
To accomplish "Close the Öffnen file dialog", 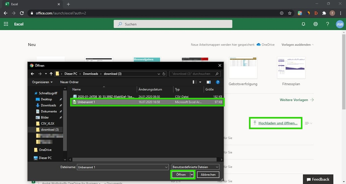I will coord(220,65).
